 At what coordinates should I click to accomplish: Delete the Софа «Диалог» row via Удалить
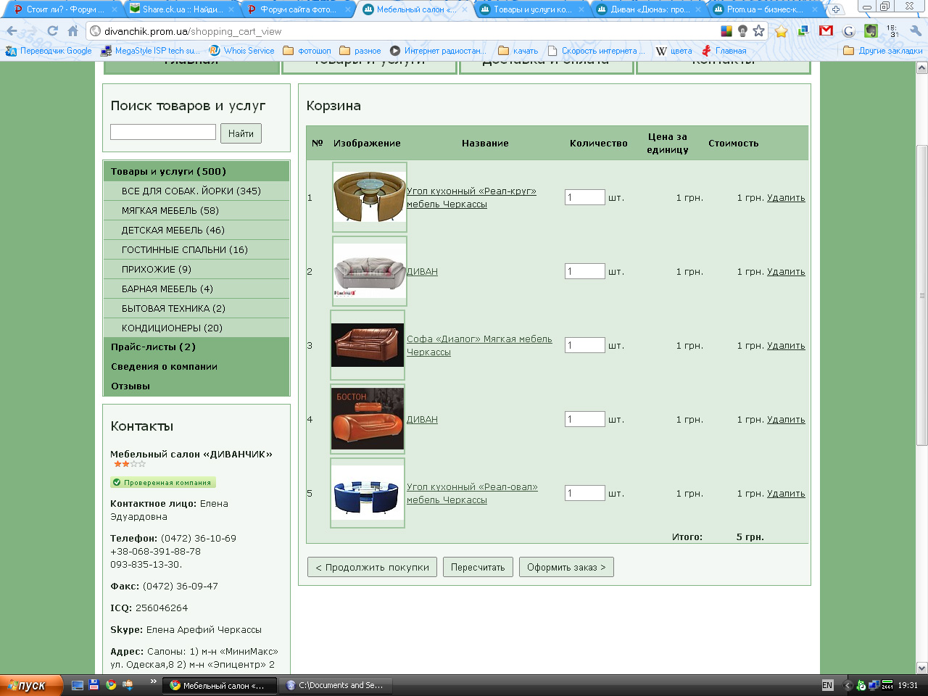pos(786,345)
